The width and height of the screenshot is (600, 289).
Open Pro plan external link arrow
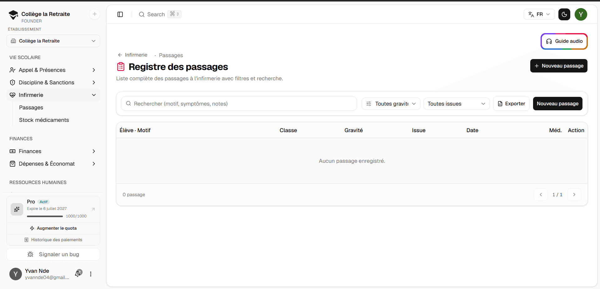tap(93, 209)
